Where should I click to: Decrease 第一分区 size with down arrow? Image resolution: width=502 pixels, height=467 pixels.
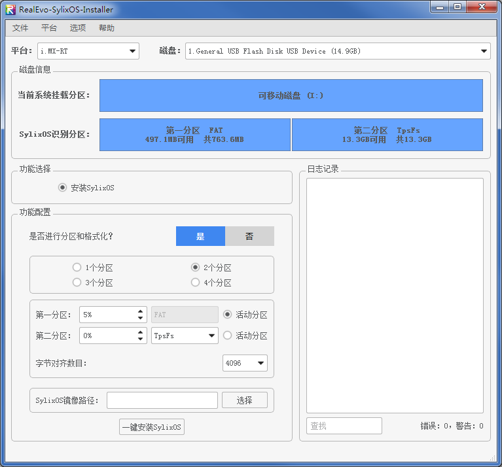(140, 318)
